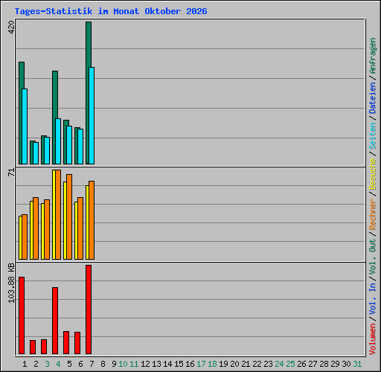The width and height of the screenshot is (381, 372).
Task: Click green day 11 on the x-axis
Action: [134, 364]
